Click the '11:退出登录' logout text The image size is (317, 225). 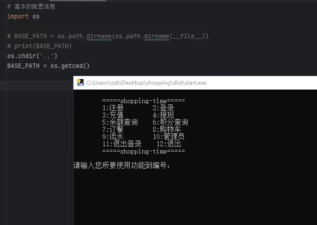pyautogui.click(x=122, y=144)
